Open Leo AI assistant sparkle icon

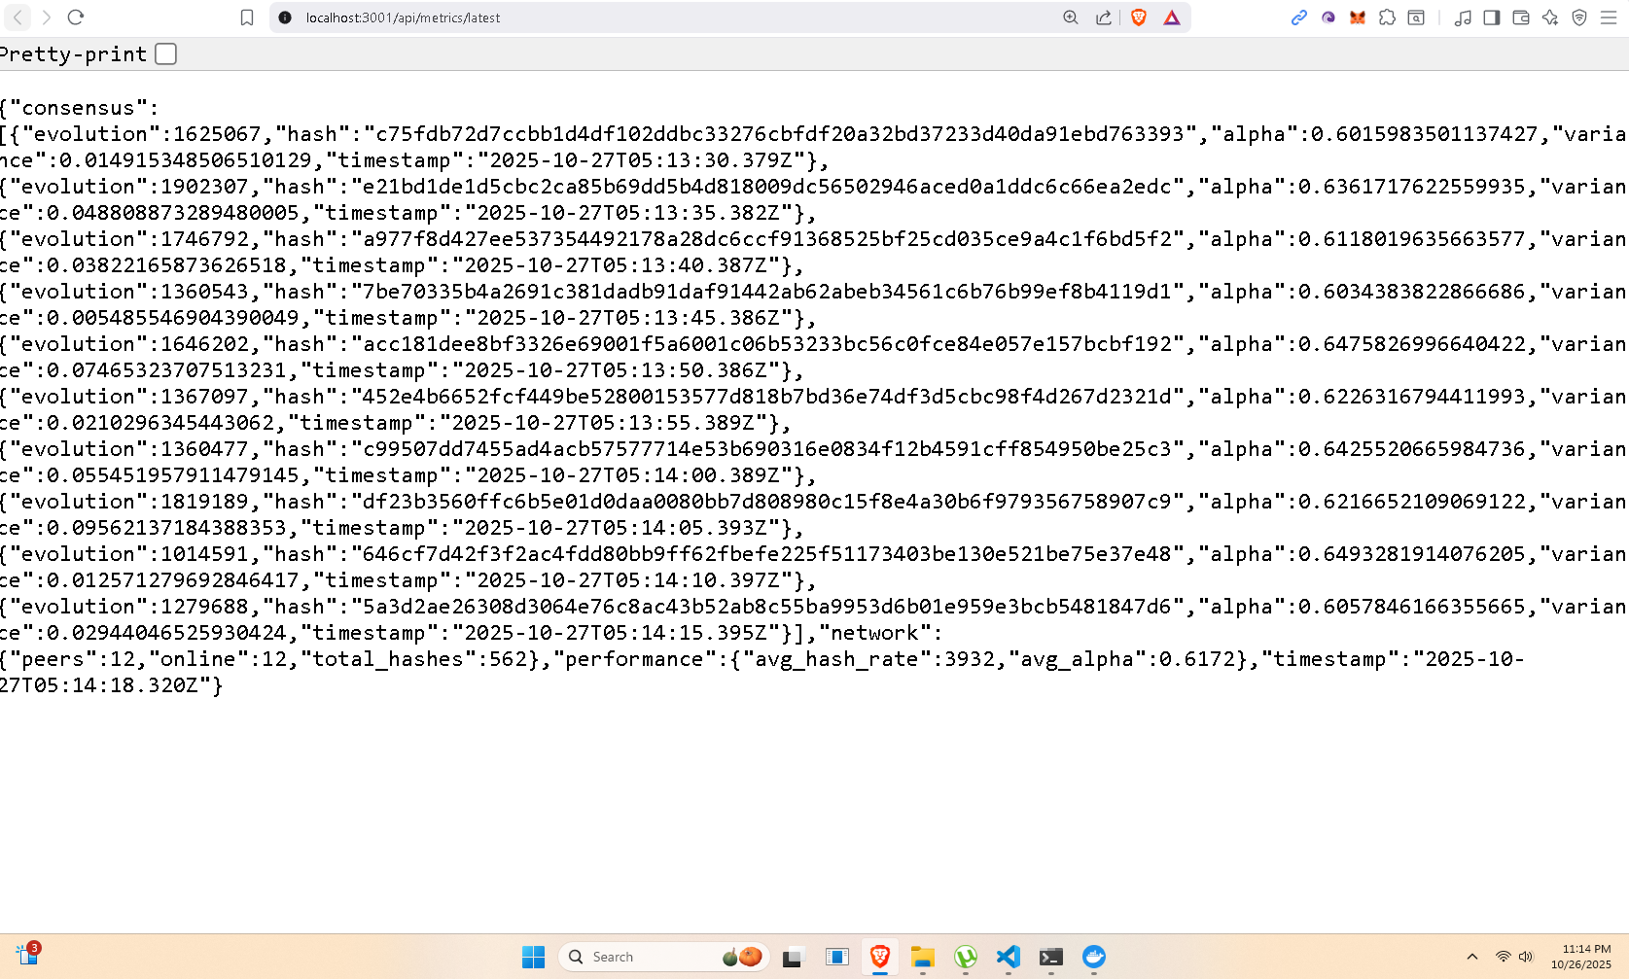[1550, 17]
